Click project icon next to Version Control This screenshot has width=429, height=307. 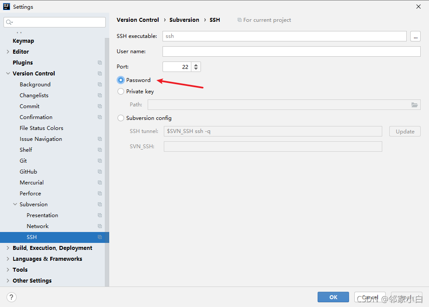(x=100, y=73)
